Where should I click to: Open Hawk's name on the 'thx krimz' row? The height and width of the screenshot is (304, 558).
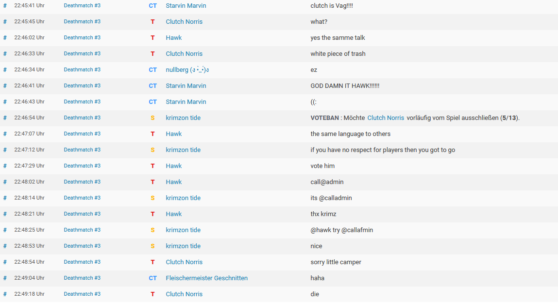pos(173,214)
